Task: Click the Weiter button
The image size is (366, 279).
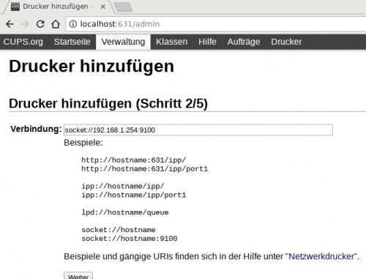Action: (78, 276)
